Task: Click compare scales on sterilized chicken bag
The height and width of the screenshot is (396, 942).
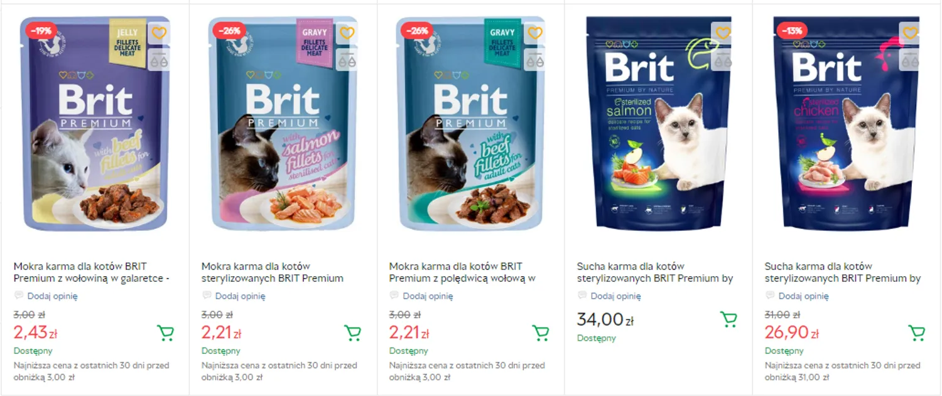Action: click(910, 61)
